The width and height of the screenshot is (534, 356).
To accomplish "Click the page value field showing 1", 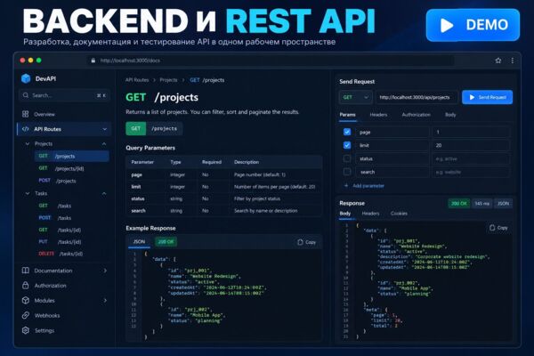I will [x=472, y=132].
